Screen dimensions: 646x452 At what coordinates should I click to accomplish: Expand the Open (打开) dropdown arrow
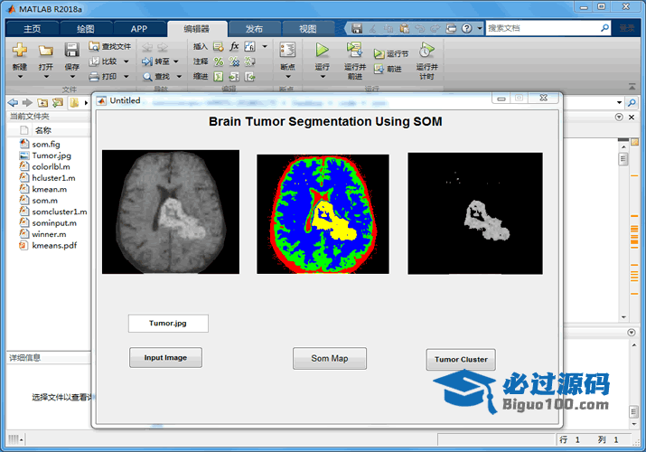coord(46,77)
